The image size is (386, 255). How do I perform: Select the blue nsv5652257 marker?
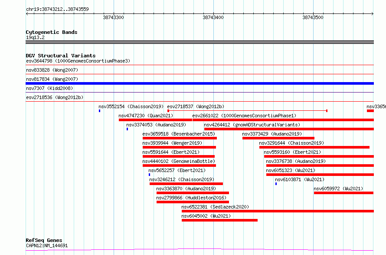coord(150,175)
